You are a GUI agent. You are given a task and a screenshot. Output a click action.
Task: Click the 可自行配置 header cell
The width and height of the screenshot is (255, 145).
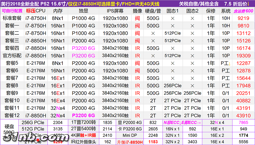[x=12, y=11]
